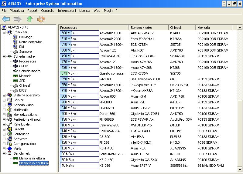Click the Benchmark hourglass icon
The image size is (243, 174).
(x=10, y=153)
